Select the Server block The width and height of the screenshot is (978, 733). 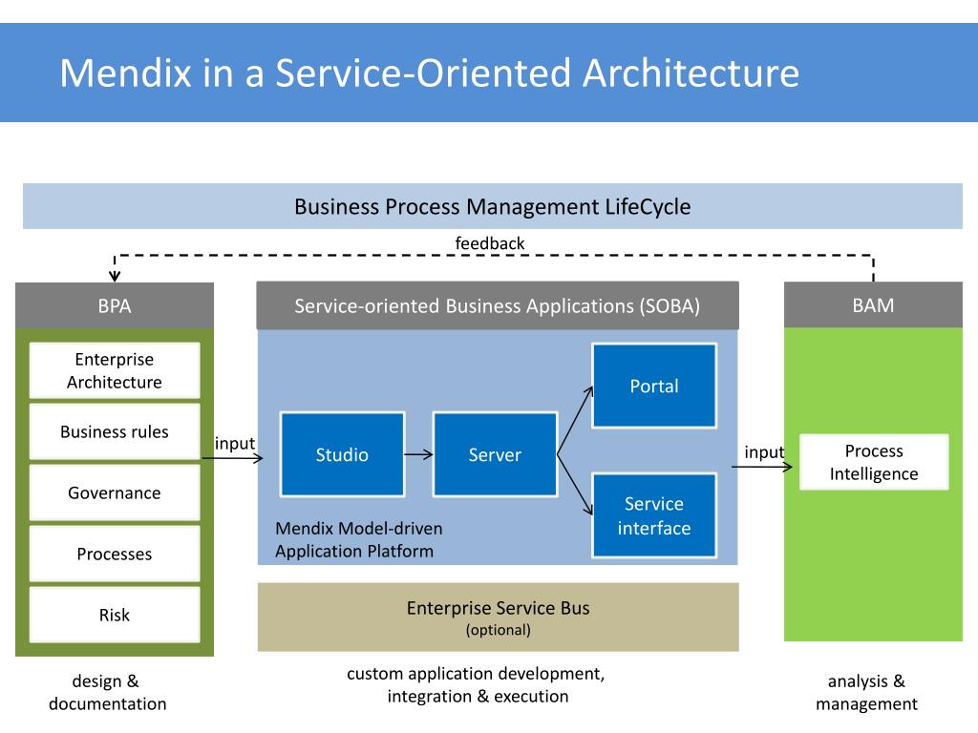[495, 454]
